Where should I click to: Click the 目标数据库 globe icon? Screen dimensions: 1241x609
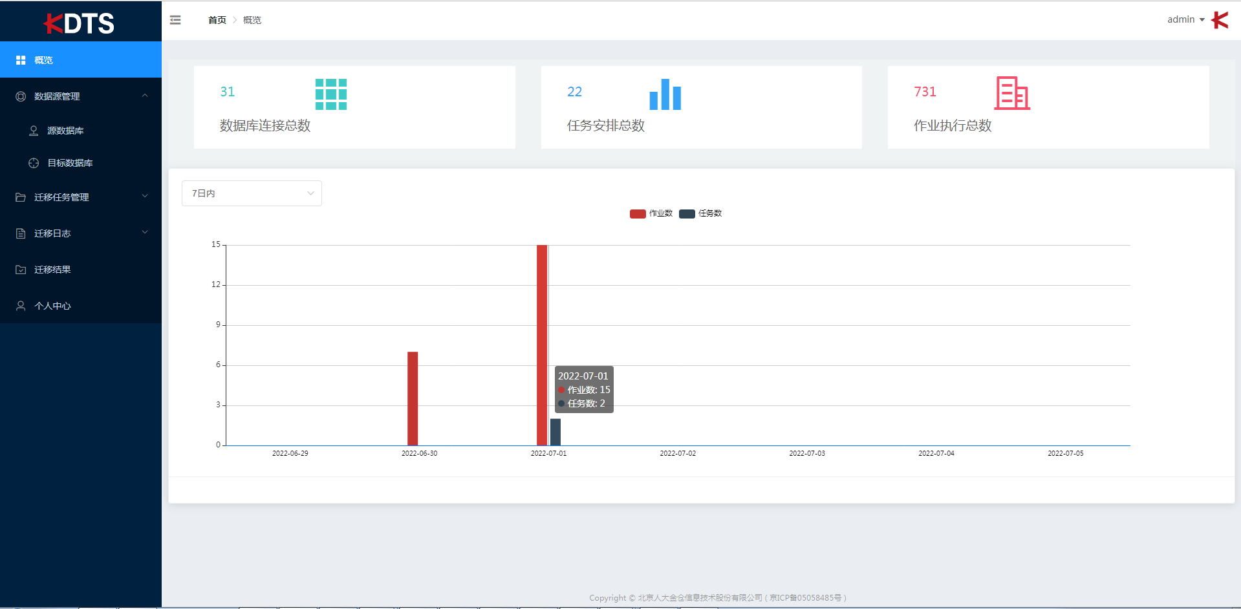click(33, 163)
